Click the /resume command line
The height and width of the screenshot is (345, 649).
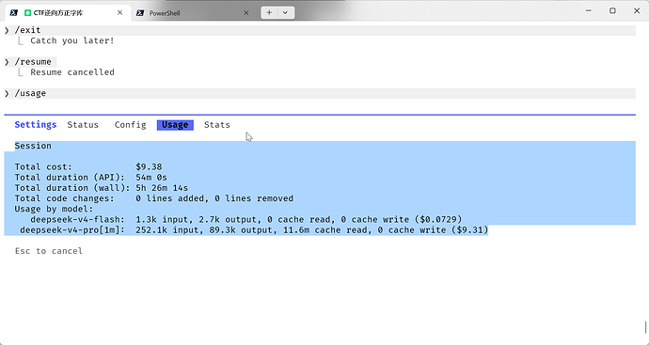coord(30,62)
